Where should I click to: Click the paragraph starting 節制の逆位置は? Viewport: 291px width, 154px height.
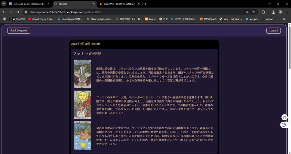point(155,75)
